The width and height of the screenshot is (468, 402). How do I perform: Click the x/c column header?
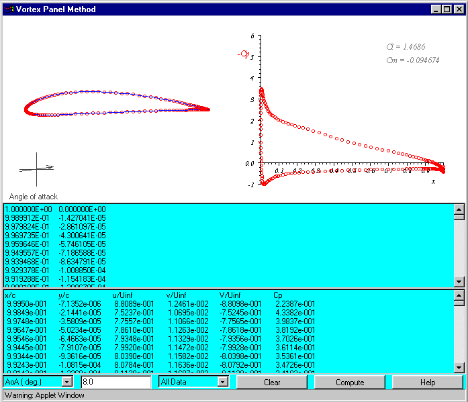[x=11, y=295]
